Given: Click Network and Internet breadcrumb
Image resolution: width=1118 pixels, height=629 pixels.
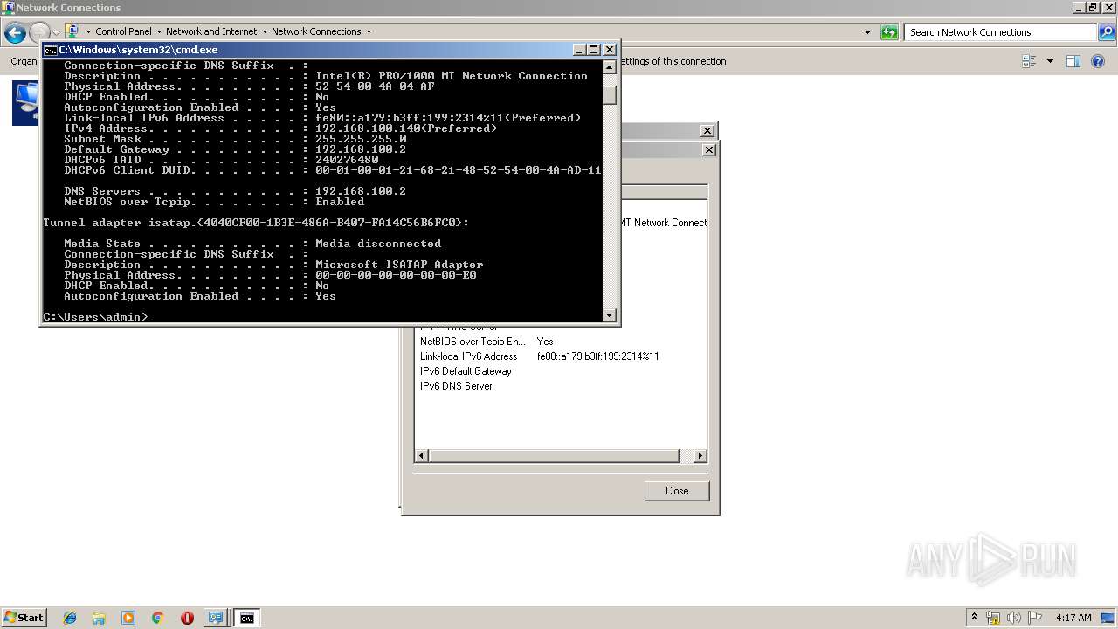Looking at the screenshot, I should (x=211, y=31).
